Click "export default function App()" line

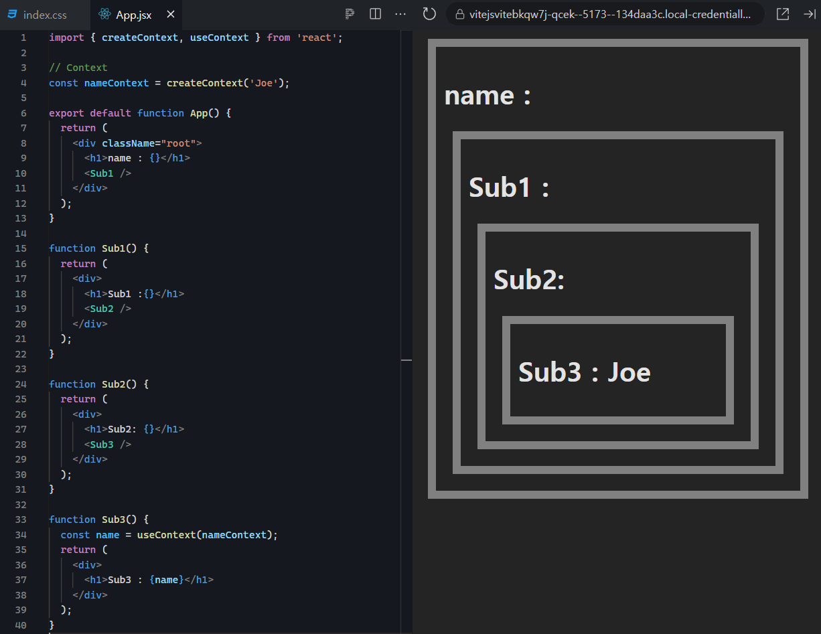coord(140,113)
